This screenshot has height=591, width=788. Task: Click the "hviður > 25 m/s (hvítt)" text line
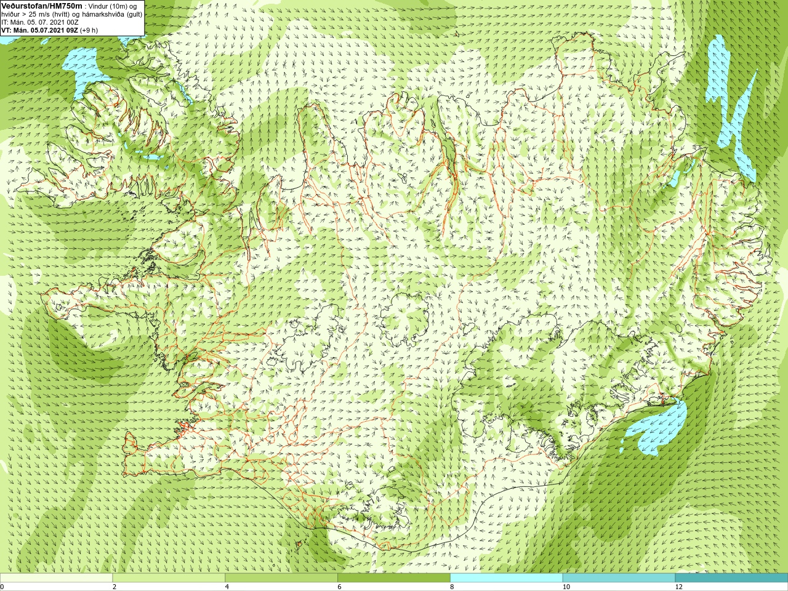35,14
